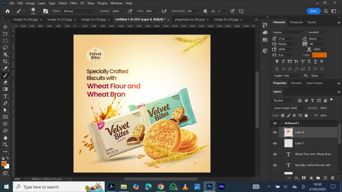Open the Plugins menu

pyautogui.click(x=102, y=3)
